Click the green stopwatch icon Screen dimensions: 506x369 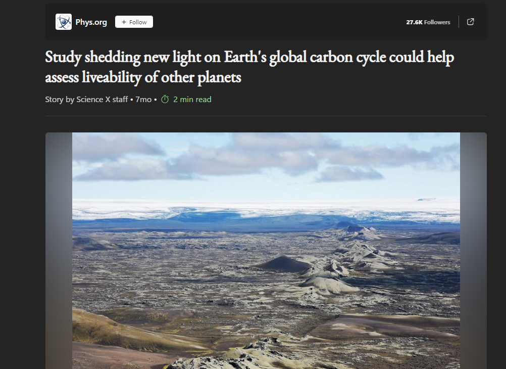(x=165, y=99)
